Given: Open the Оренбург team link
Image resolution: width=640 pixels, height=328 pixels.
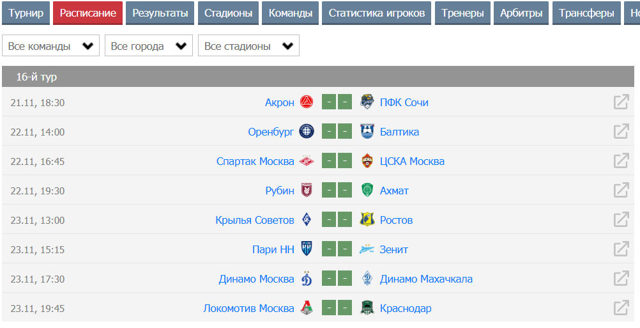Looking at the screenshot, I should point(271,132).
